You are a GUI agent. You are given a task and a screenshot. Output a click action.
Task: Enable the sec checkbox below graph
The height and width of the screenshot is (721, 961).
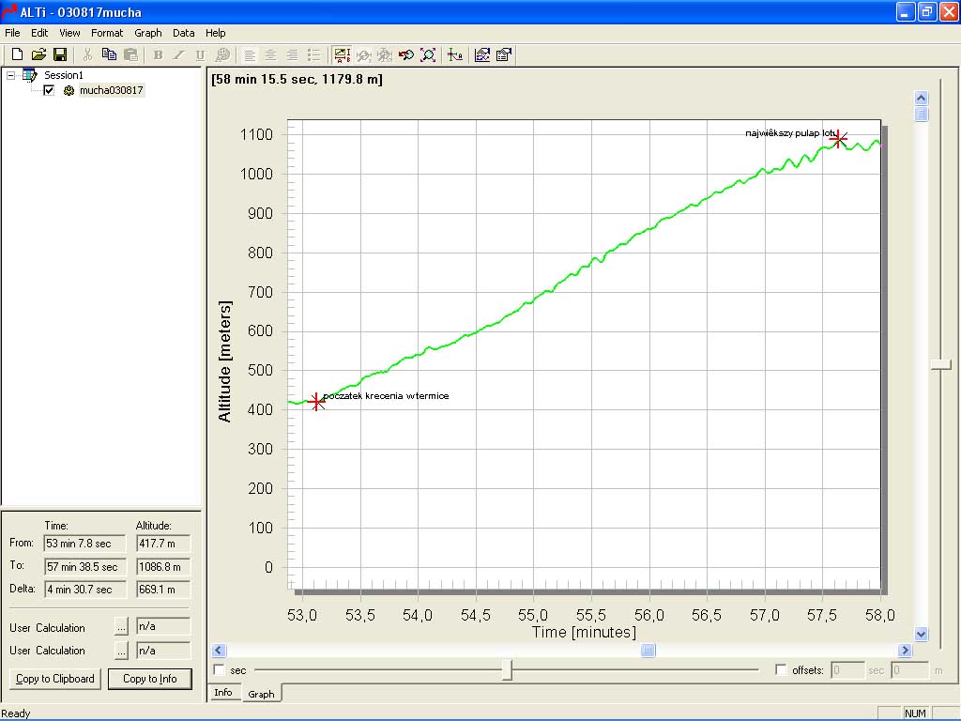click(x=220, y=670)
